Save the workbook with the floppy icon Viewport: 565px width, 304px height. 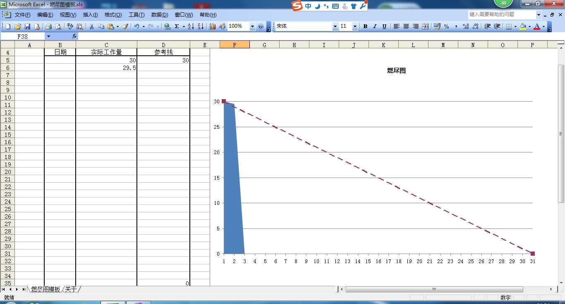pyautogui.click(x=27, y=26)
